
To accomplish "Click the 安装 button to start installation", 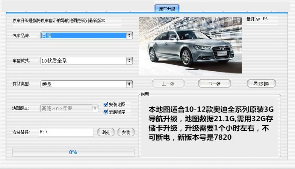I will pos(126,132).
